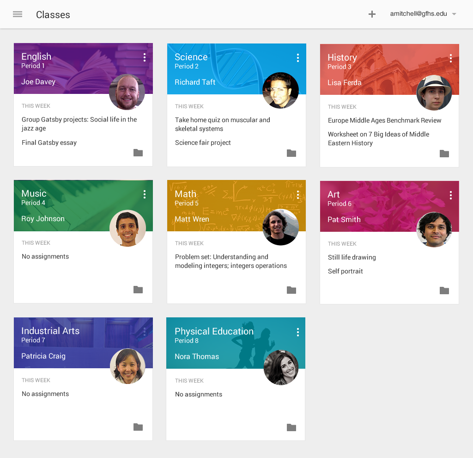Viewport: 473px width, 458px height.
Task: Click the Classes page title
Action: tap(53, 14)
